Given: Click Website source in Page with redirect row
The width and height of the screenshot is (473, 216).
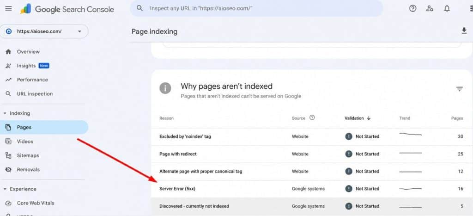Looking at the screenshot, I should pyautogui.click(x=300, y=154).
